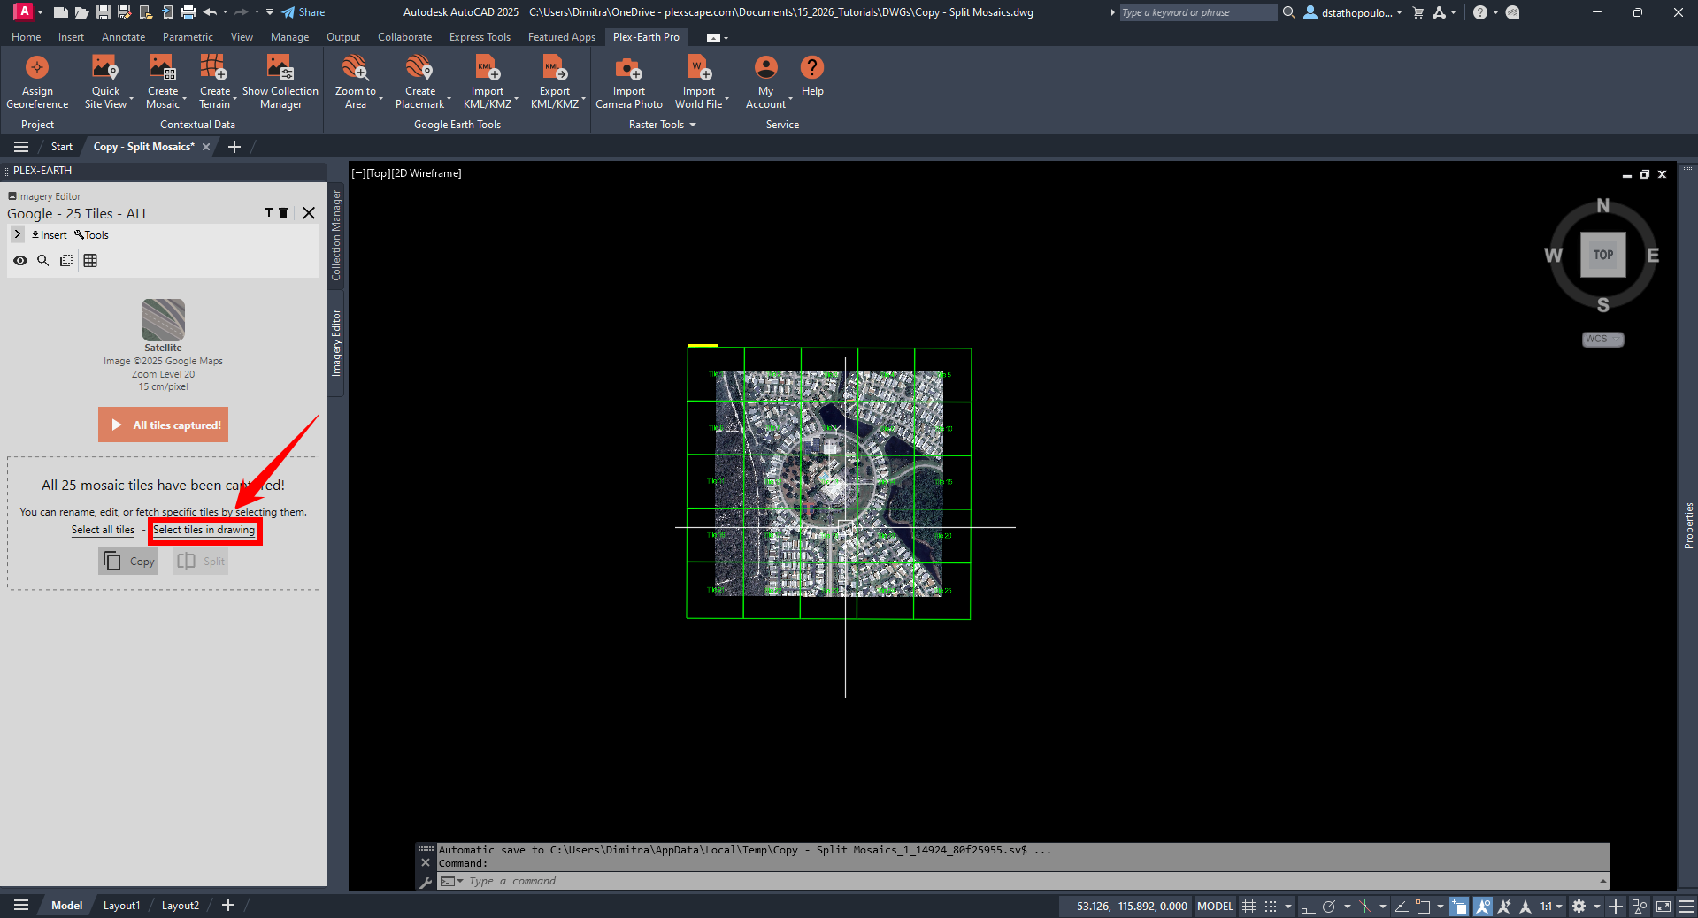Toggle drawing grid display in status bar
The image size is (1698, 918).
1249,906
